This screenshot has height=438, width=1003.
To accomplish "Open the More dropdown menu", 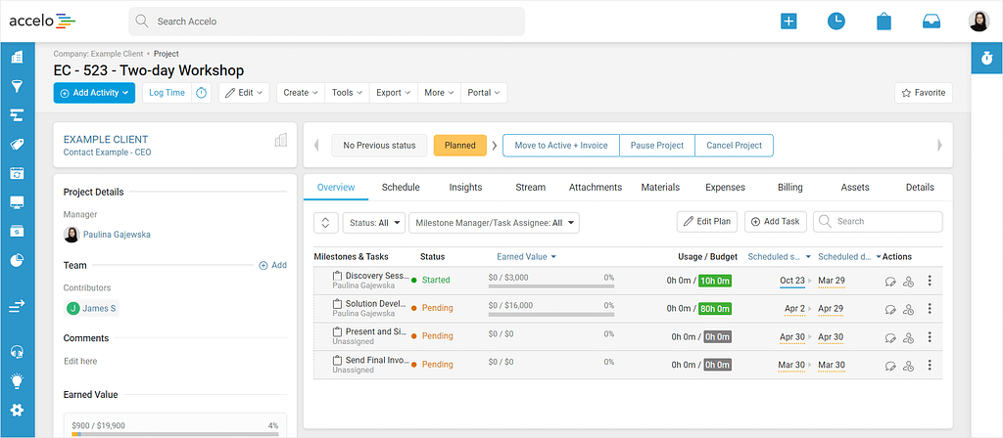I will point(439,93).
